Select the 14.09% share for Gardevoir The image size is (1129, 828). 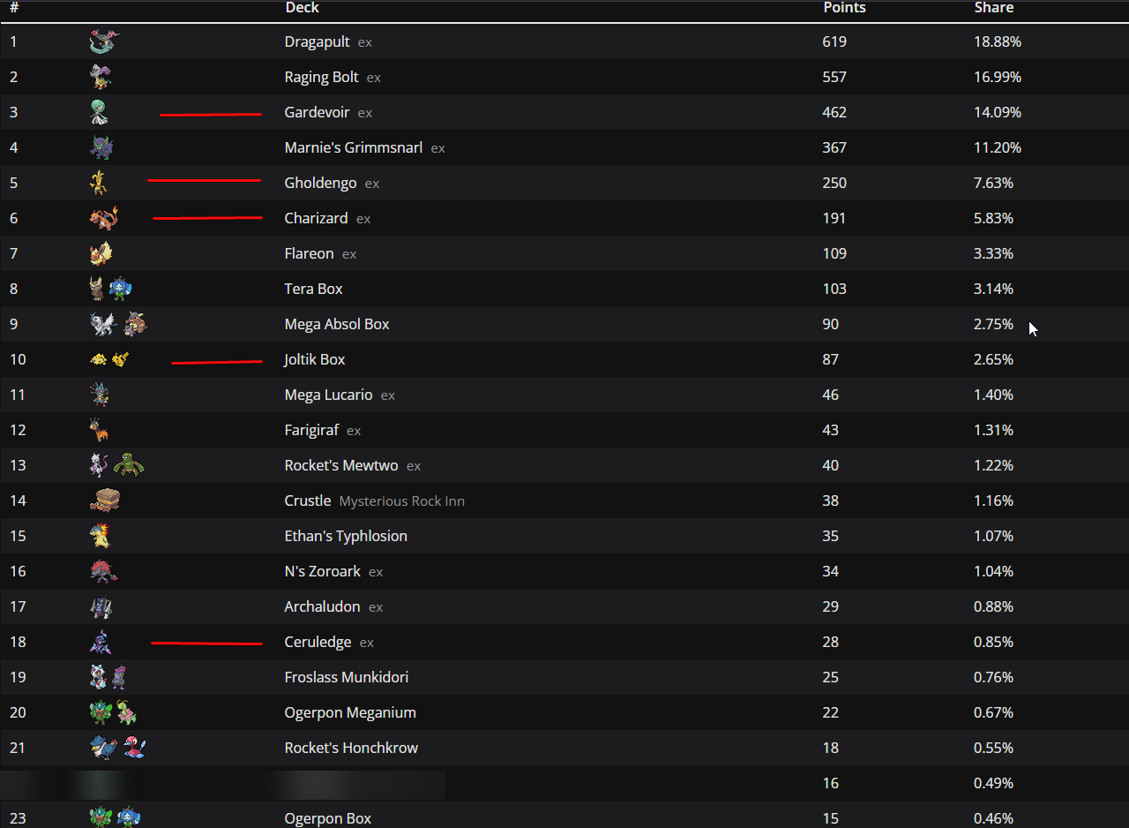[998, 112]
